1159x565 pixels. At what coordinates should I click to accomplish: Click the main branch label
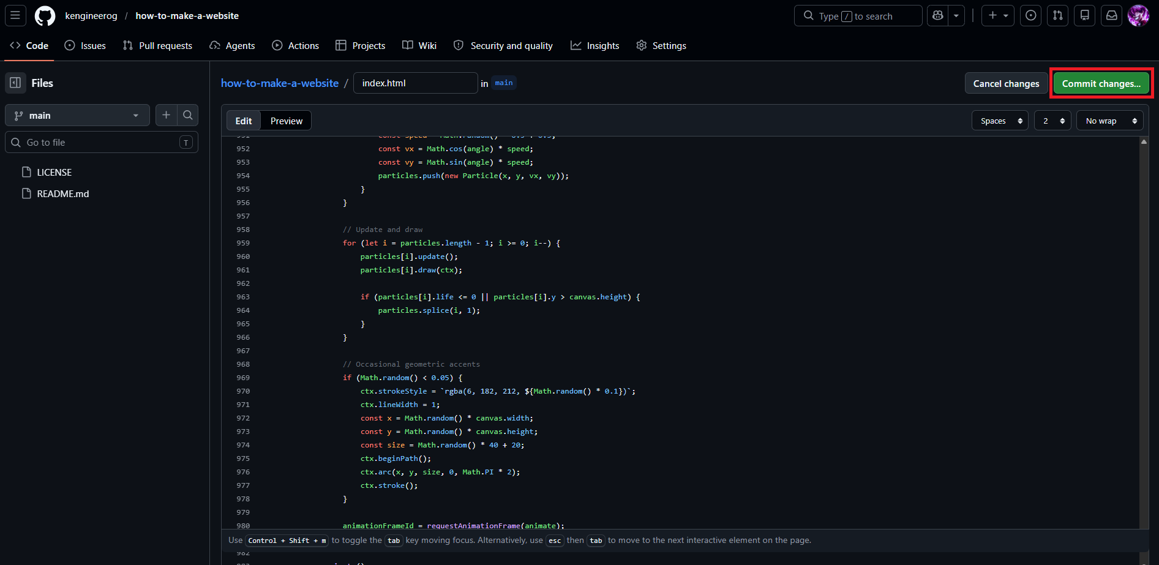click(x=504, y=83)
